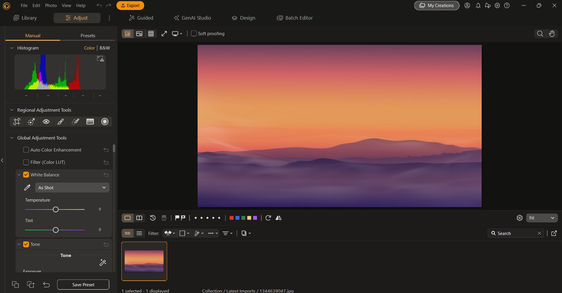Click the Export button
The height and width of the screenshot is (293, 562).
click(130, 5)
